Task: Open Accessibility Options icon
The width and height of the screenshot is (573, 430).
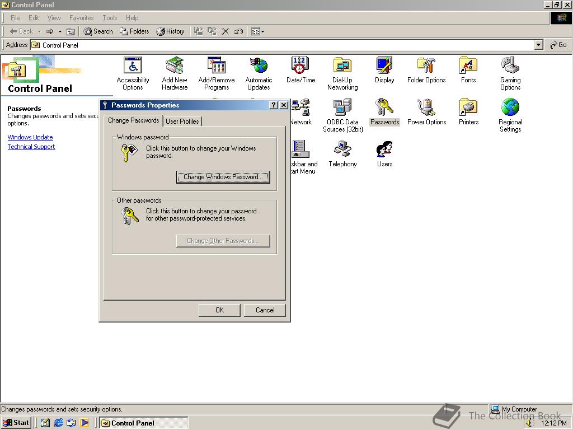Action: click(x=133, y=73)
